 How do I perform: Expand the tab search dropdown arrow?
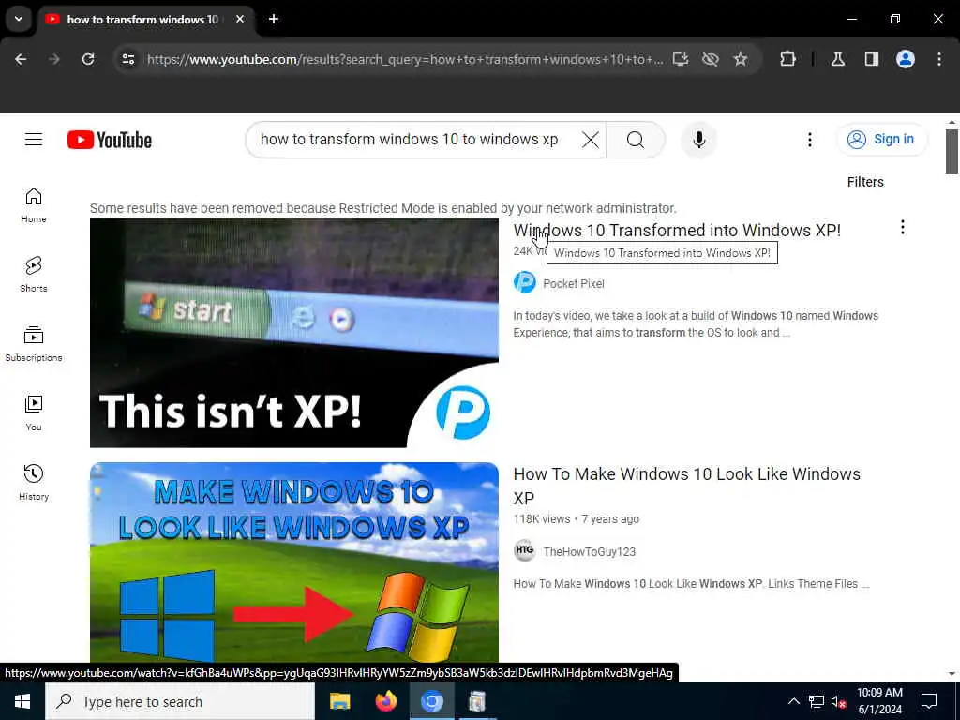click(x=19, y=19)
